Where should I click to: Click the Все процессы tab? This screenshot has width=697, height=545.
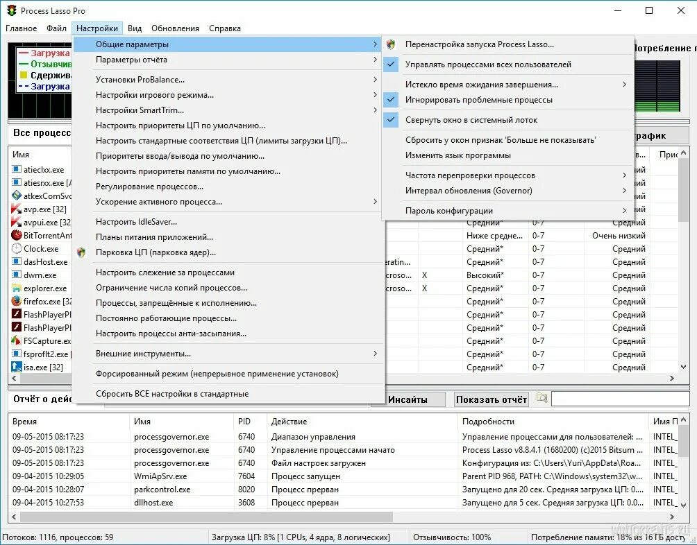pos(42,132)
